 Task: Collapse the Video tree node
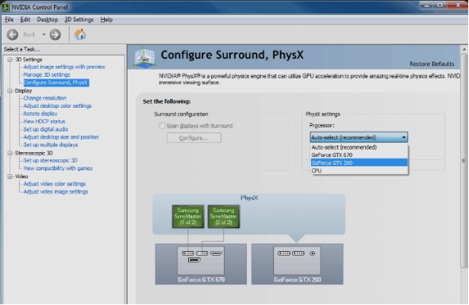pos(10,176)
